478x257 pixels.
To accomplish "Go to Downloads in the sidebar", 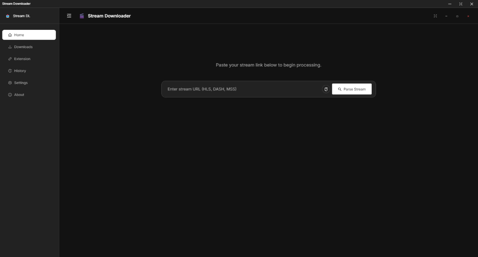I will click(29, 47).
